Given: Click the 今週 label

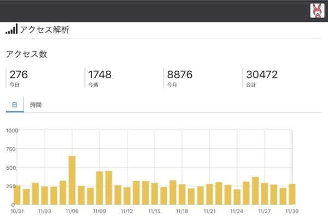Looking at the screenshot, I should pos(93,85).
